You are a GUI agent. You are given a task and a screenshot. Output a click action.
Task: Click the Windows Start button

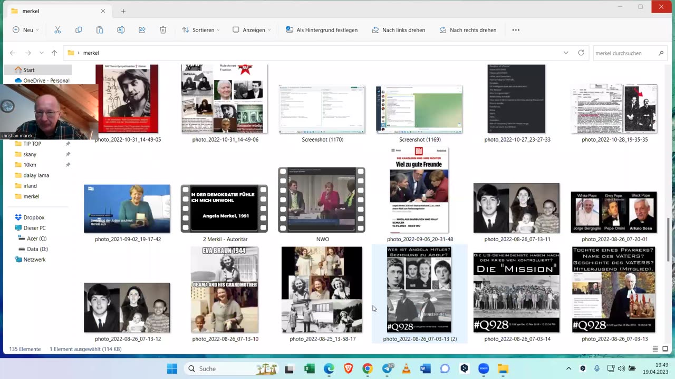[x=172, y=368]
